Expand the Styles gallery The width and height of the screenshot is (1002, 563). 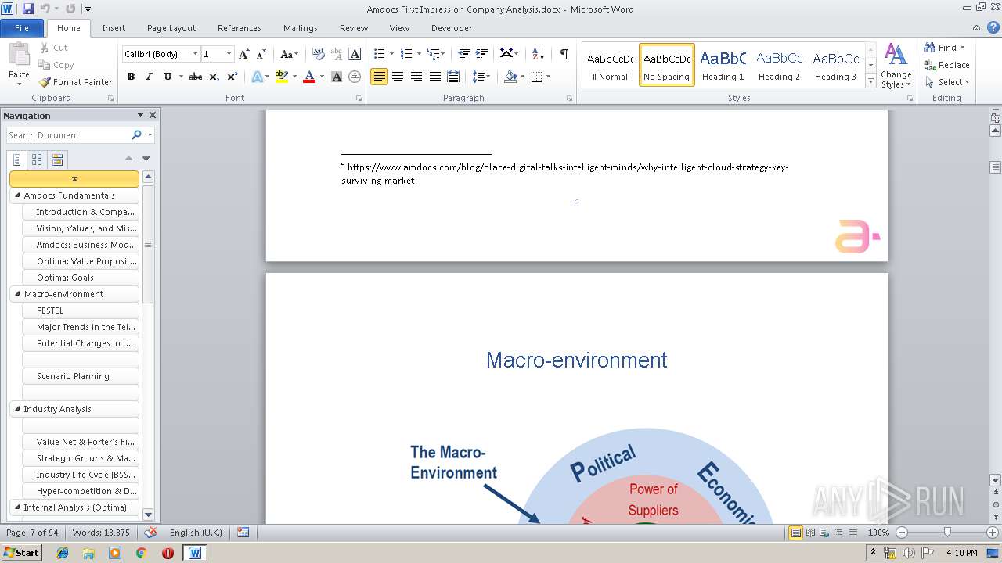point(870,81)
